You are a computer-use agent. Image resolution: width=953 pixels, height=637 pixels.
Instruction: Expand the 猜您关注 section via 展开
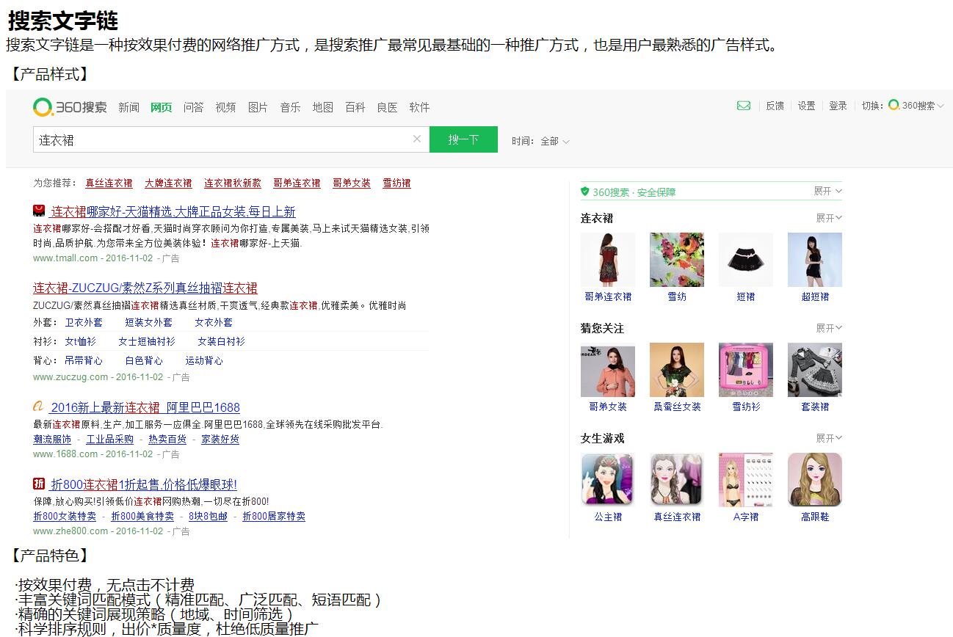(829, 328)
